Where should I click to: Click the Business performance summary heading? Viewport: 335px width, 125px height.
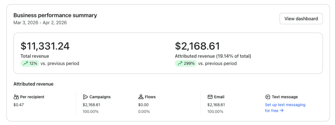point(55,15)
